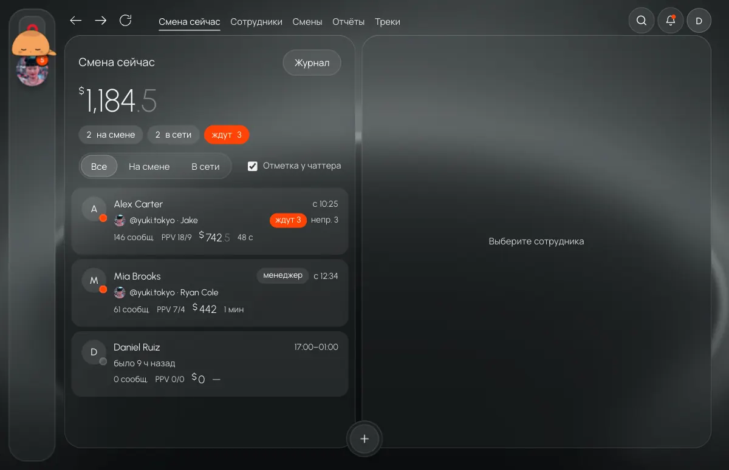Select the Daniel Ruiz name
729x470 pixels.
tap(137, 347)
